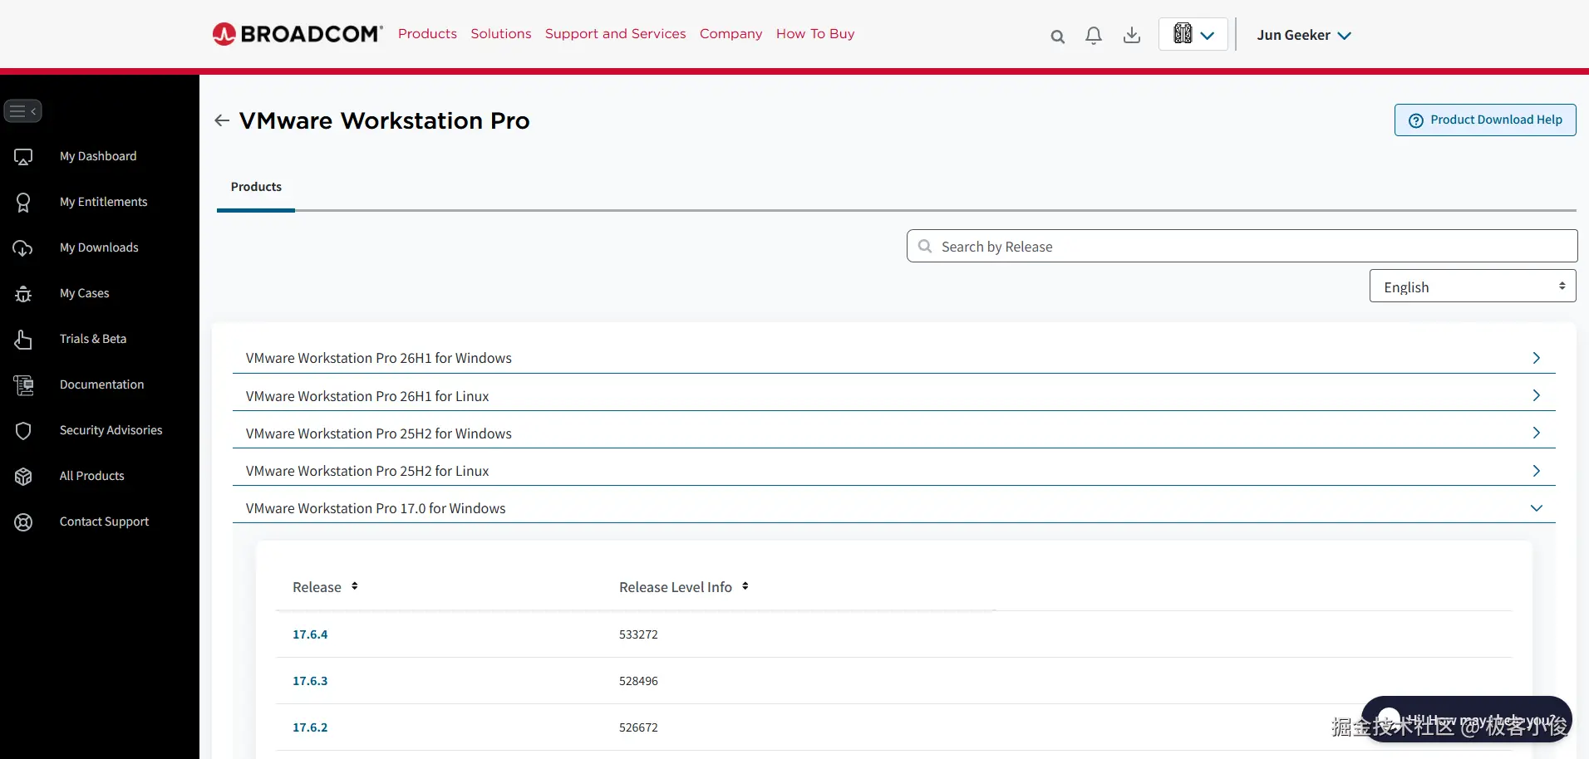The width and height of the screenshot is (1589, 759).
Task: Click the Release Level Info header
Action: [676, 587]
